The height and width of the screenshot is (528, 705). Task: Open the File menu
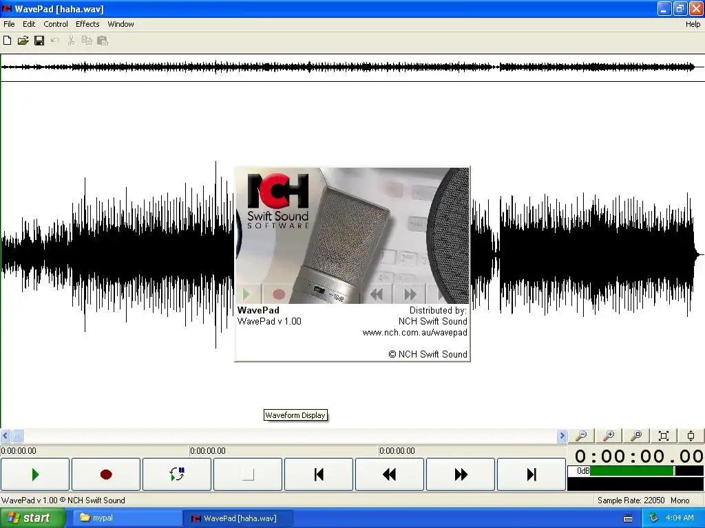pos(9,24)
